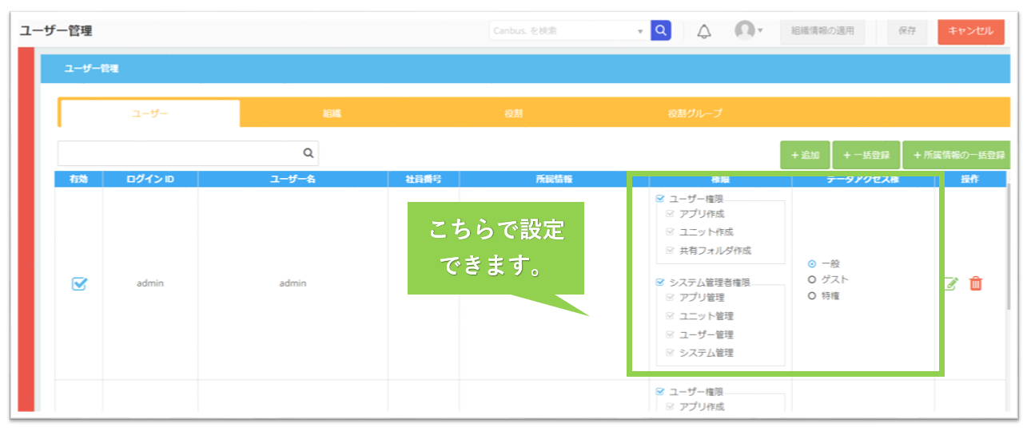
Task: Toggle the ユーザー権限 checkbox for admin
Action: pos(660,199)
